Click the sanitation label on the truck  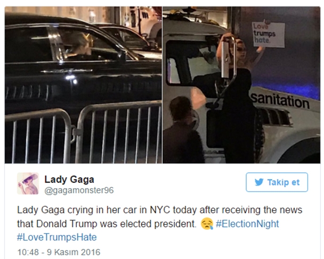[x=280, y=101]
